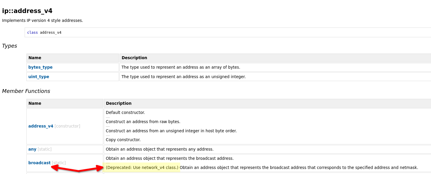Image resolution: width=431 pixels, height=174 pixels.
Task: Open the any static function link
Action: [32, 149]
